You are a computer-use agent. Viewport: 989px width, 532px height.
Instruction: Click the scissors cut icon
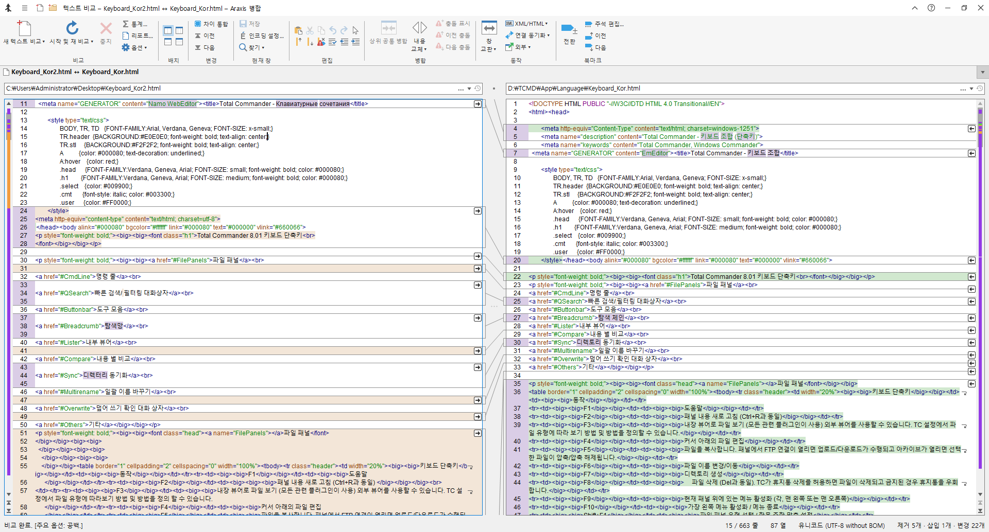pyautogui.click(x=310, y=30)
